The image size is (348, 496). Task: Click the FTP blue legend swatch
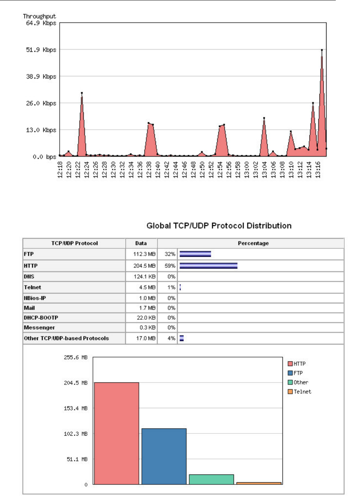(x=290, y=373)
